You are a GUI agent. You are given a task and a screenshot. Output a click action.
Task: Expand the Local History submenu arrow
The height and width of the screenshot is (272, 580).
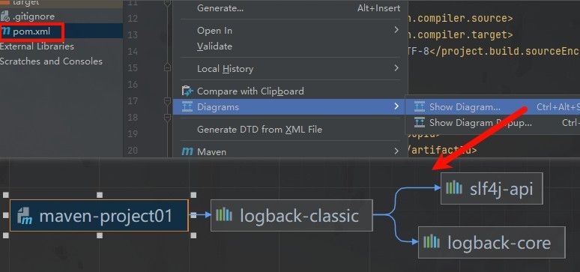396,68
